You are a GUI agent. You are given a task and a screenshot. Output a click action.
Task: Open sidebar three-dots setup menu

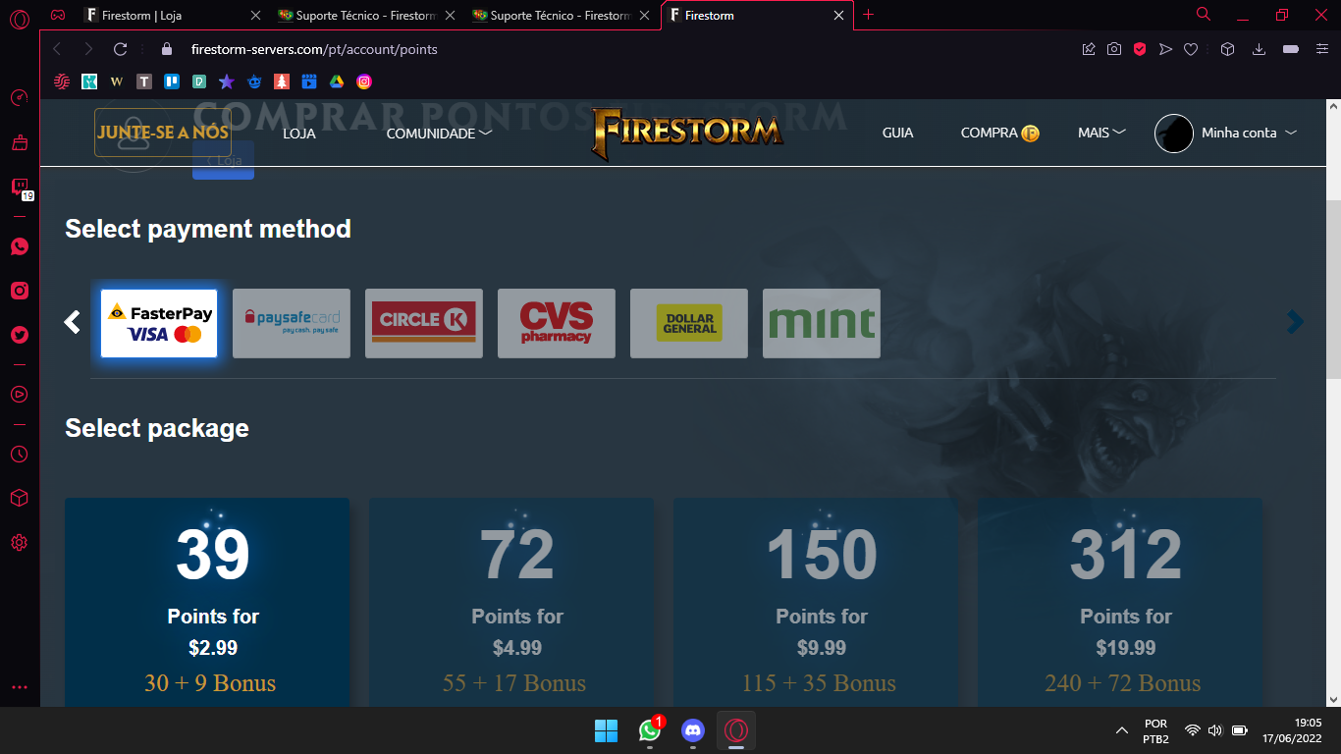click(x=20, y=687)
